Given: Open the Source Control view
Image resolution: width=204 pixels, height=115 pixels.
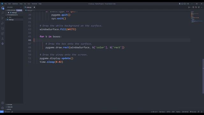Looking at the screenshot, I should [x=3, y=18].
